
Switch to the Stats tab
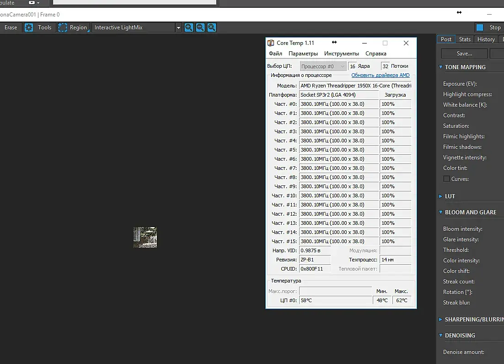click(465, 39)
